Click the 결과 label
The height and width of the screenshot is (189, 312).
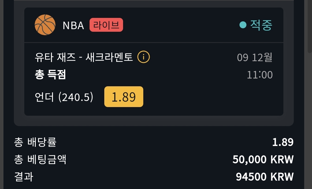coord(24,177)
